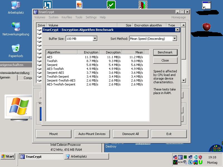Select the Serpent-Twofish-AES row
Screen dimensions: 223x167
(x=98, y=80)
